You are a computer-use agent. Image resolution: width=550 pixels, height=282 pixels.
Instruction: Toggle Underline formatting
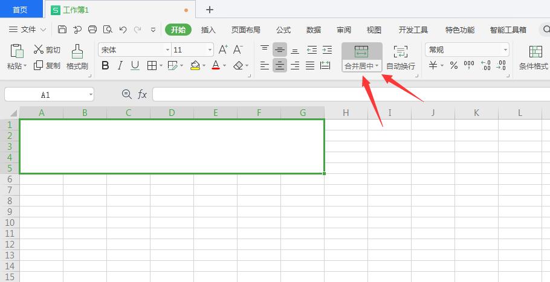(135, 65)
